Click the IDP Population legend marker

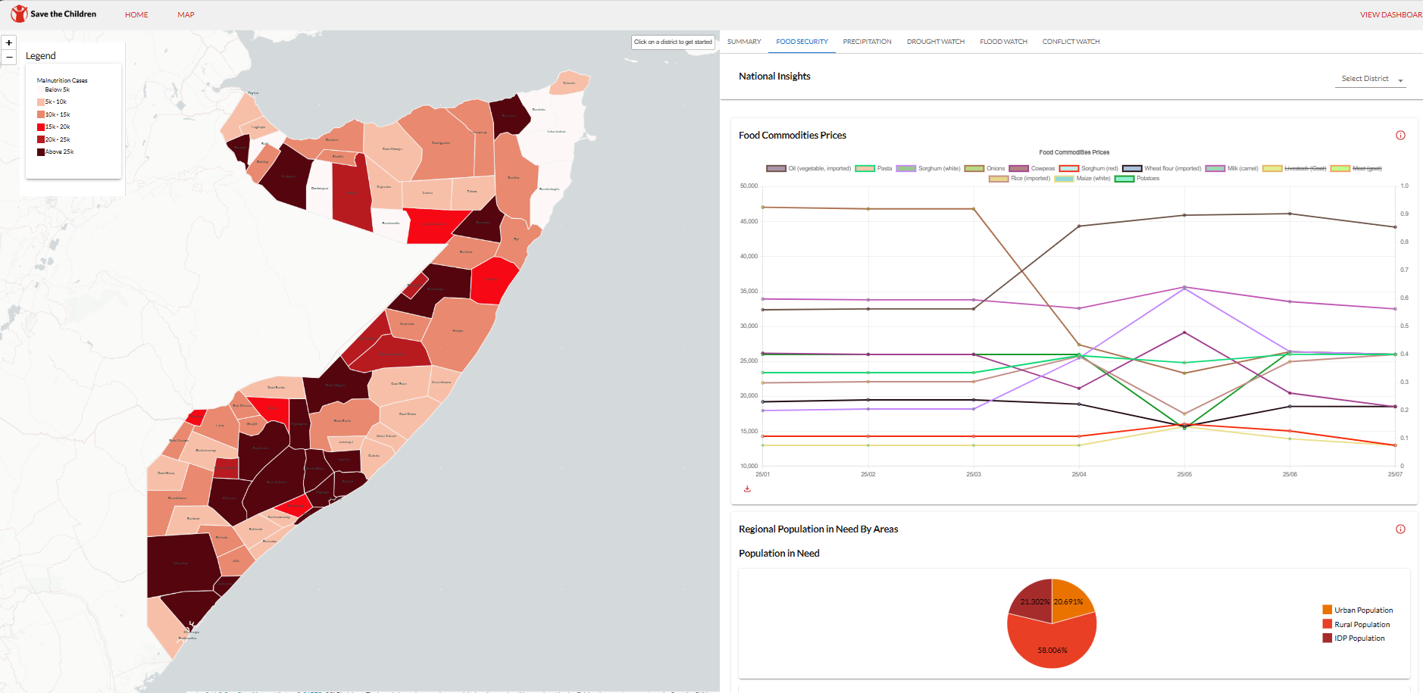tap(1327, 638)
